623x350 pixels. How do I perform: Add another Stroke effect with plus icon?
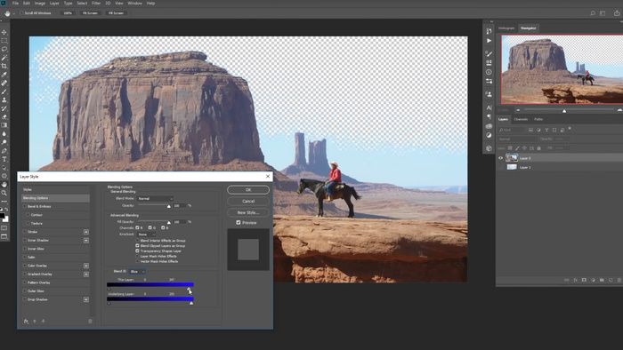point(85,232)
